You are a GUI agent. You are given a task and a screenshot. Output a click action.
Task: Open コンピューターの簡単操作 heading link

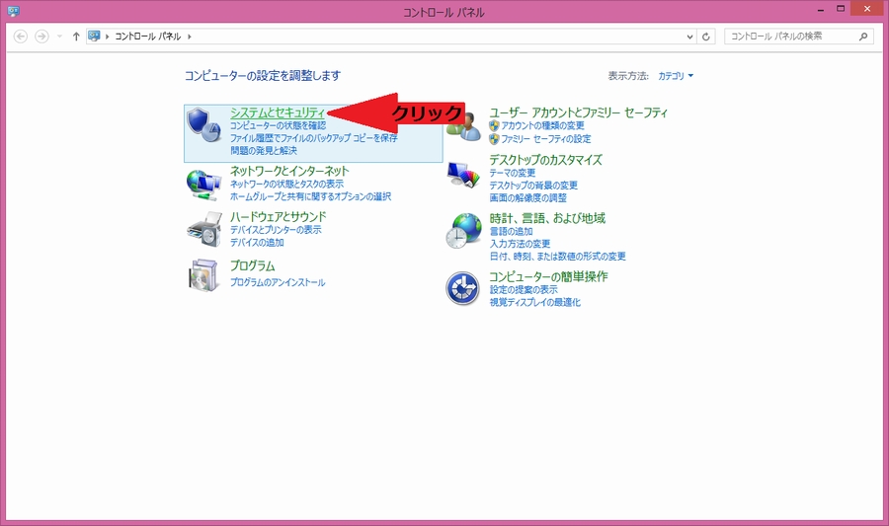coord(548,276)
